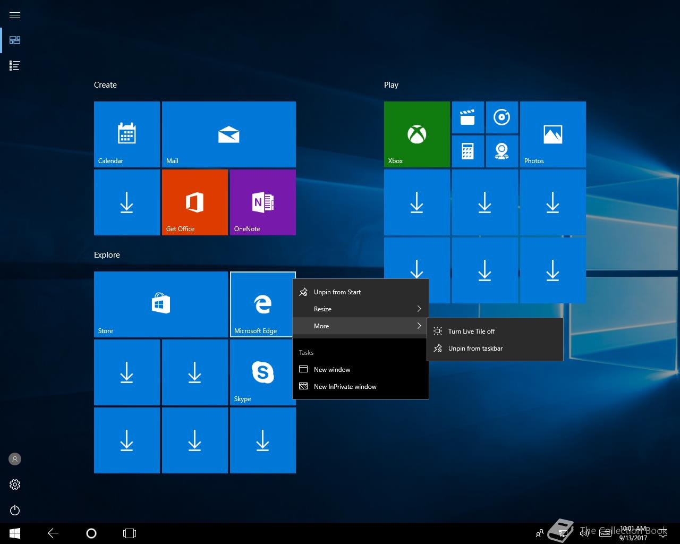
Task: Click the pending download tile in Create group
Action: [x=127, y=202]
